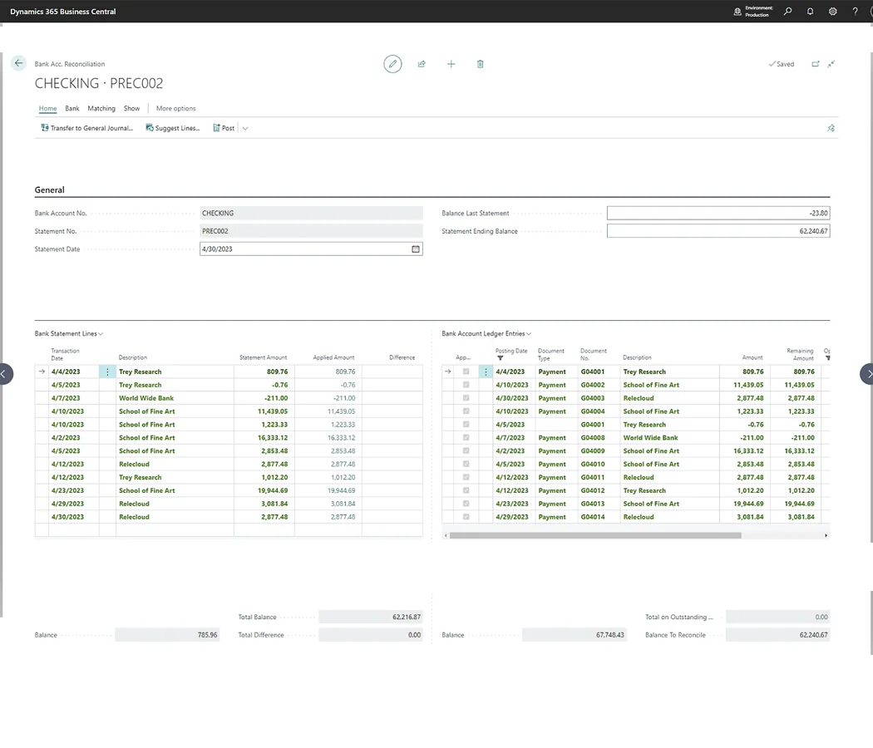Click the delete trash icon
The image size is (873, 748).
[480, 64]
